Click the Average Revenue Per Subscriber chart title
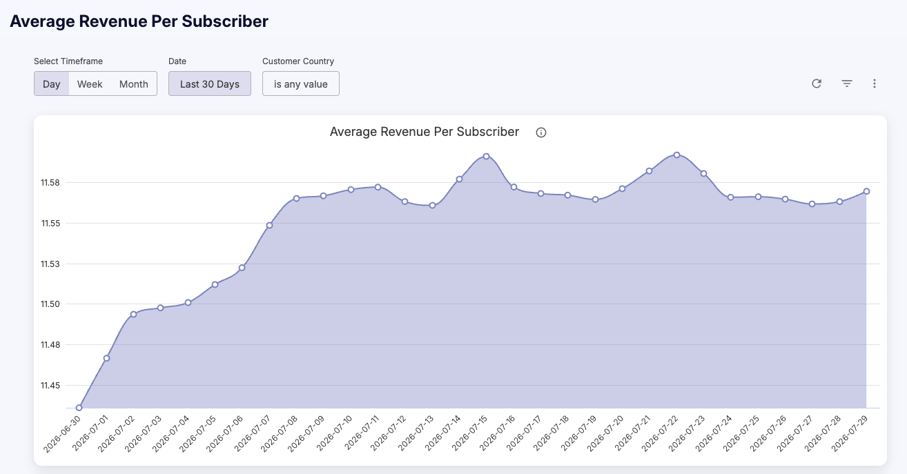907x474 pixels. pyautogui.click(x=425, y=132)
